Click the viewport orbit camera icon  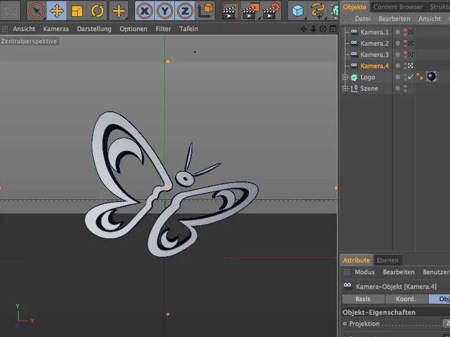click(x=323, y=29)
